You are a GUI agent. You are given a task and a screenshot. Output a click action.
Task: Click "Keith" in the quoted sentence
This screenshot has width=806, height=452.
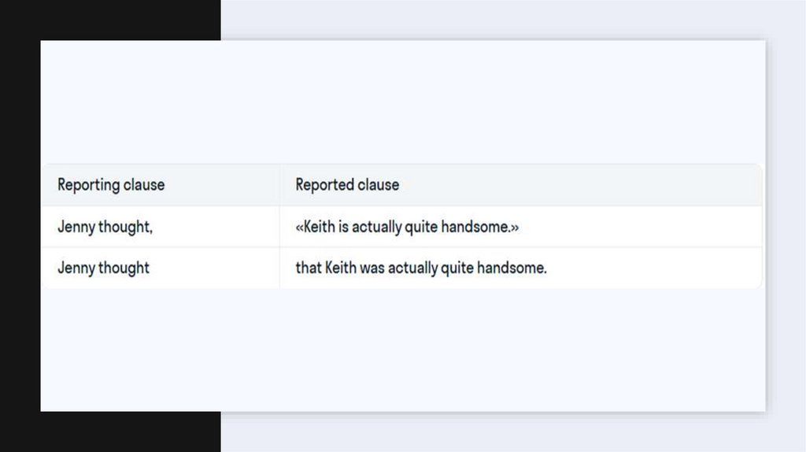click(319, 227)
